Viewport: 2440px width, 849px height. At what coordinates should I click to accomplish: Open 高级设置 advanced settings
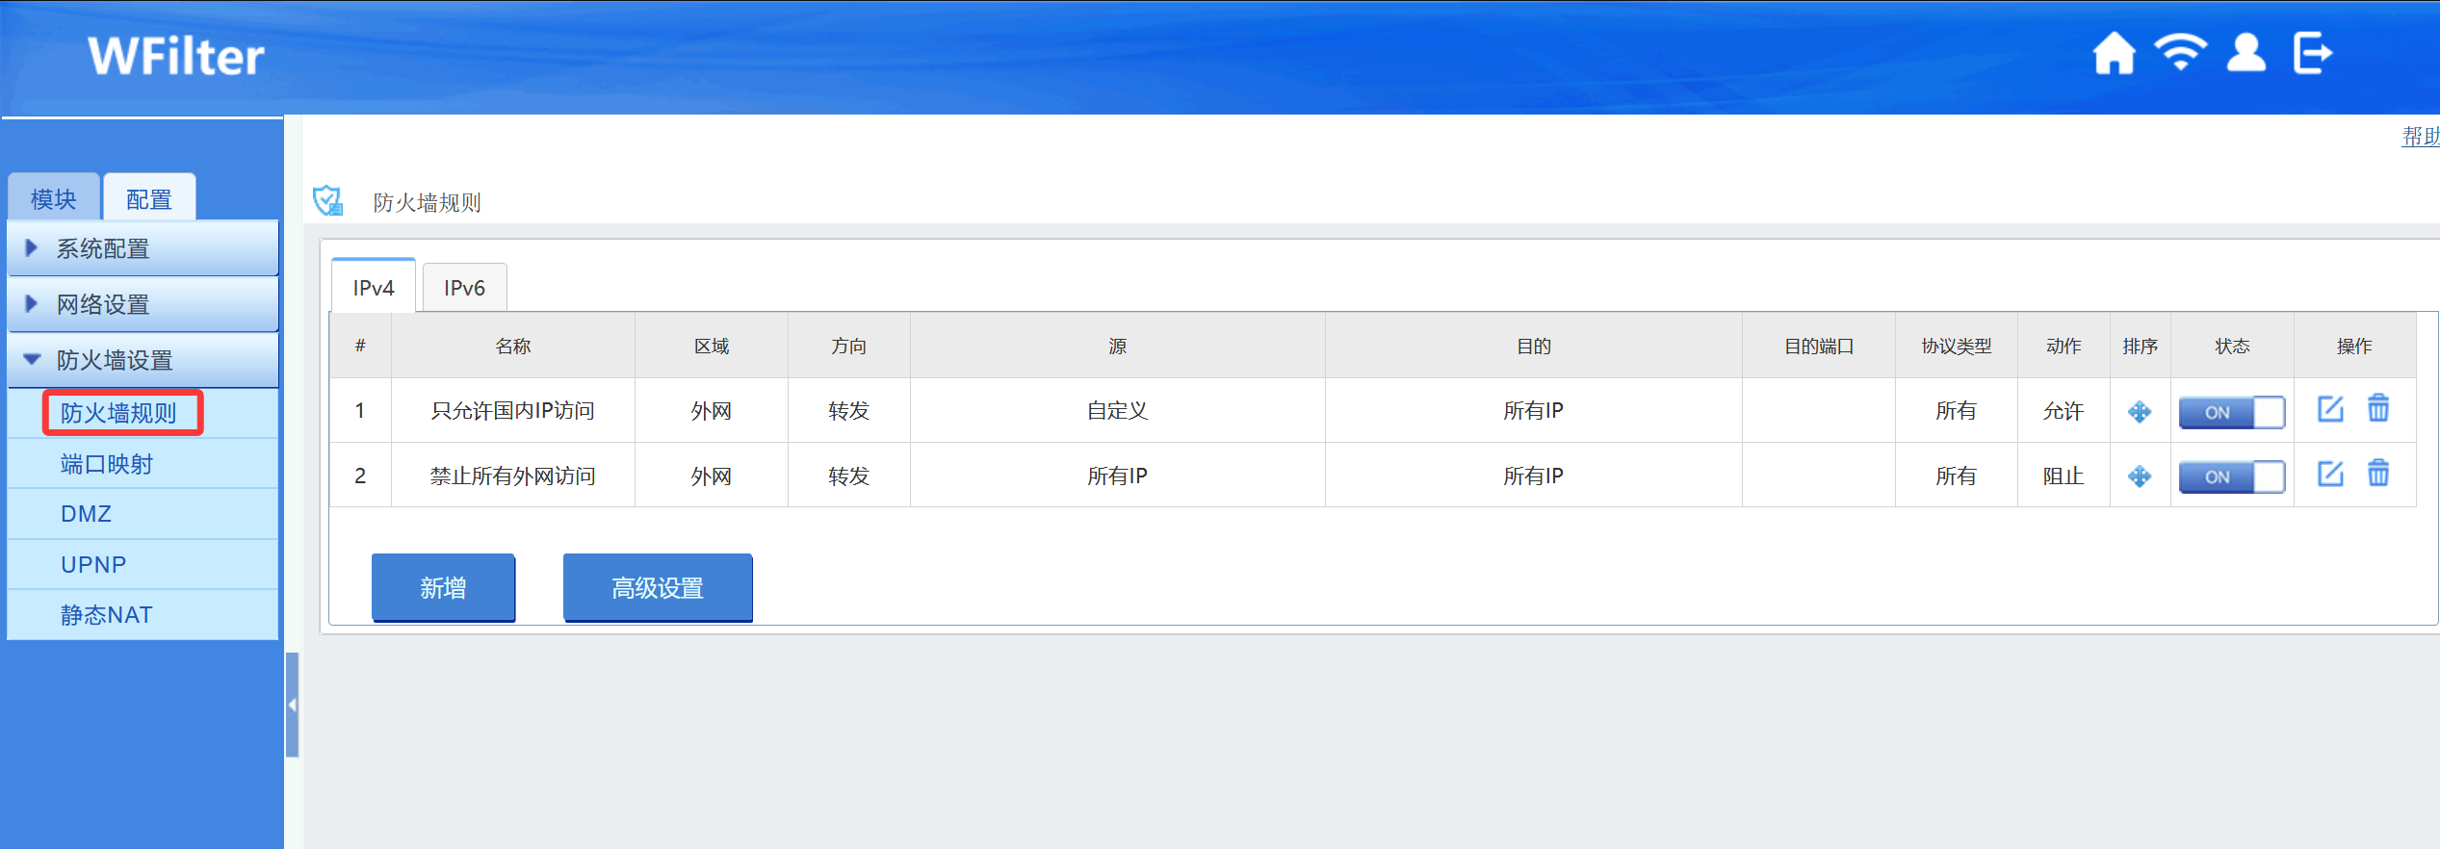(658, 587)
